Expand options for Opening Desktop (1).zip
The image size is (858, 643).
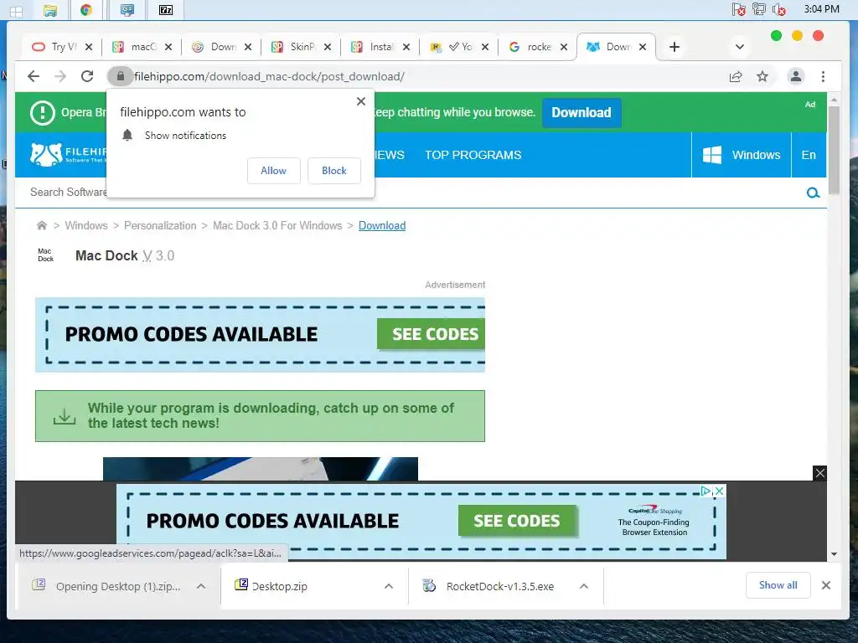tap(201, 586)
